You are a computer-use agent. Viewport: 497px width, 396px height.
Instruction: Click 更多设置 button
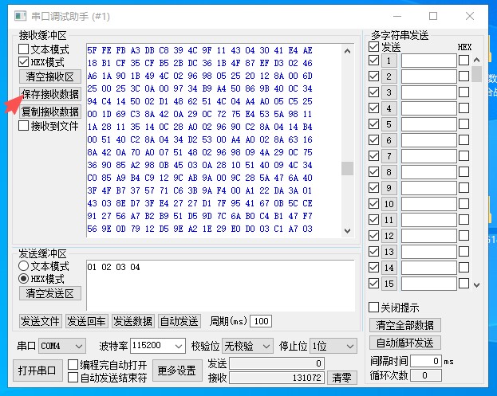pyautogui.click(x=177, y=371)
